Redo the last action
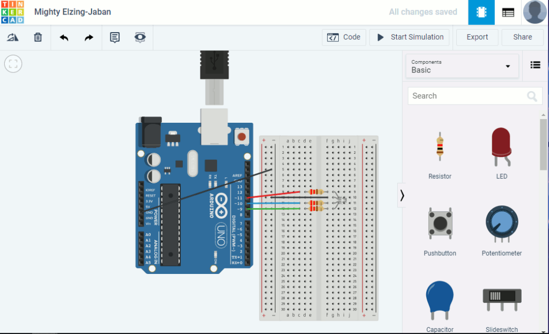Viewport: 549px width, 334px height. point(89,38)
